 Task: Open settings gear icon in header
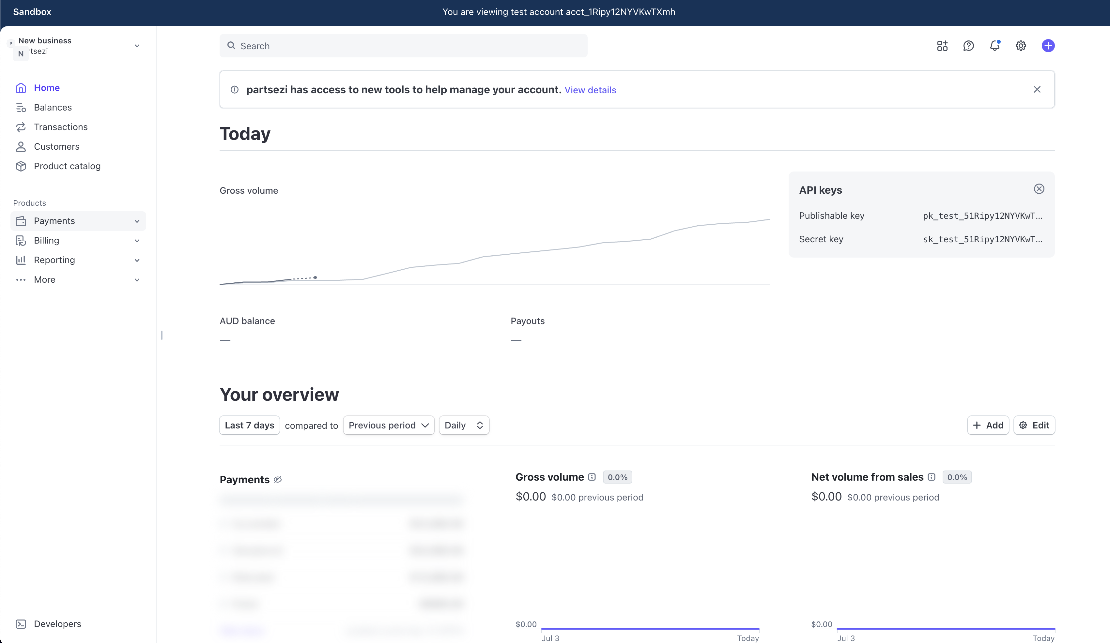click(1021, 46)
